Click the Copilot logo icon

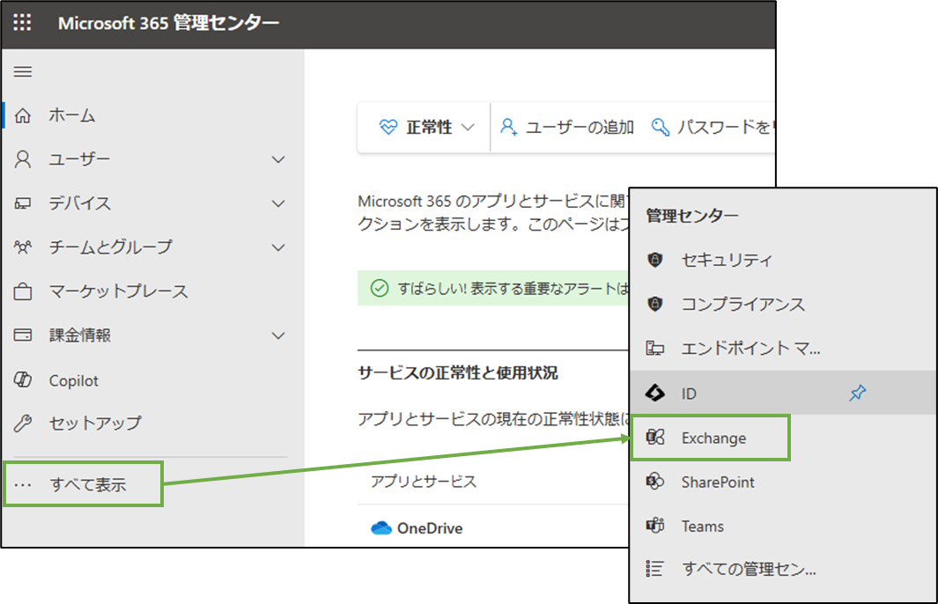[23, 379]
